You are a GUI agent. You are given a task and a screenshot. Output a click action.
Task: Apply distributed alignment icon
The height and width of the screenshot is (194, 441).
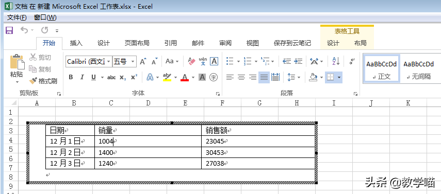(x=275, y=77)
